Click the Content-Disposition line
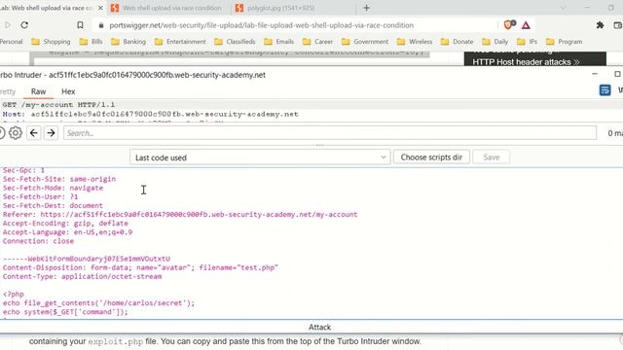 click(x=140, y=268)
